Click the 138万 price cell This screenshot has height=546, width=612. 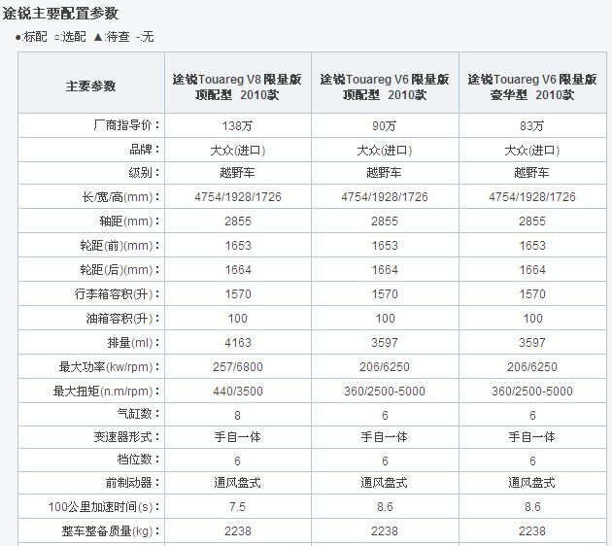[237, 126]
